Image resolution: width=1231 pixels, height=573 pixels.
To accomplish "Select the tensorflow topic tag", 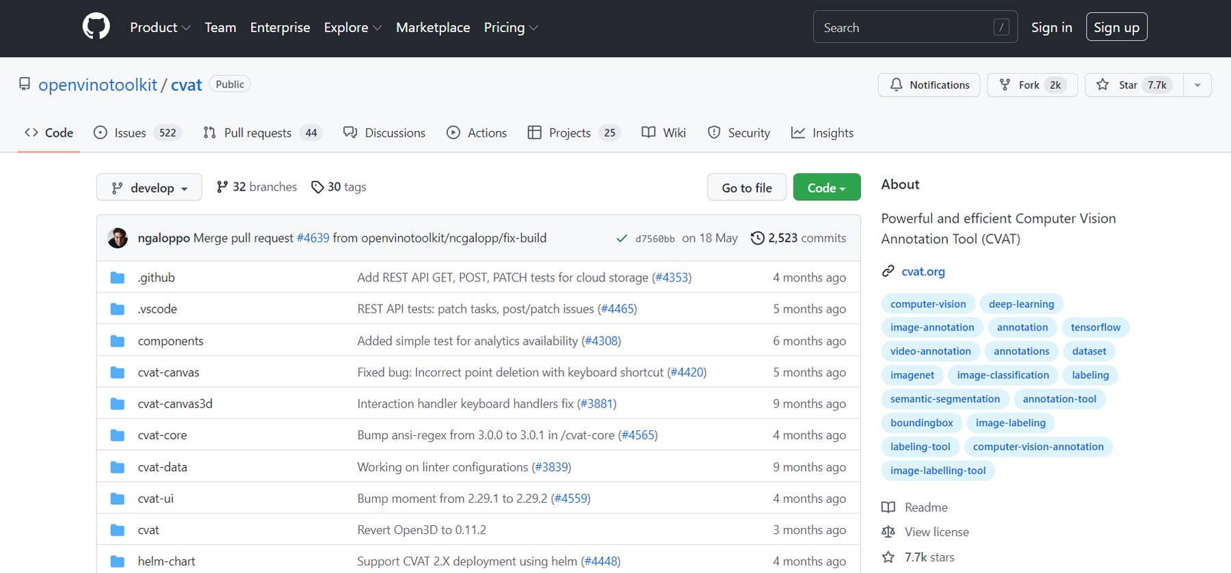I will tap(1096, 327).
